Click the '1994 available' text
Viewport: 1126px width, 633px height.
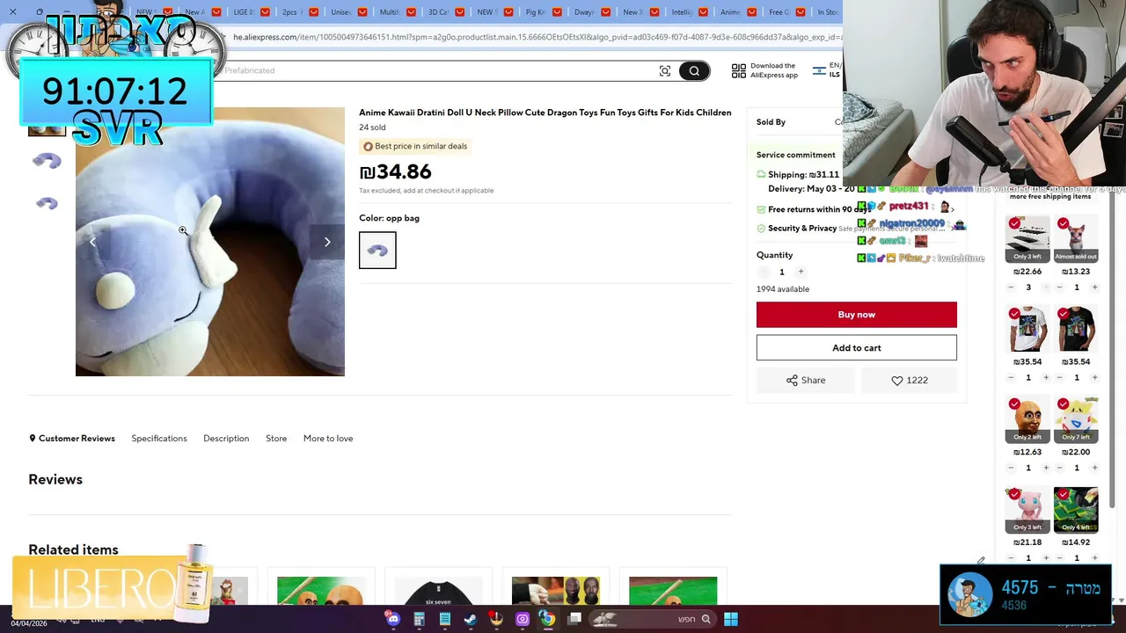point(783,289)
